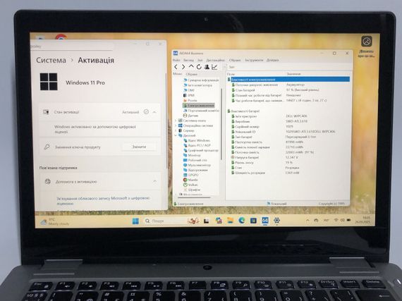Click the Windows Start button

135,221
